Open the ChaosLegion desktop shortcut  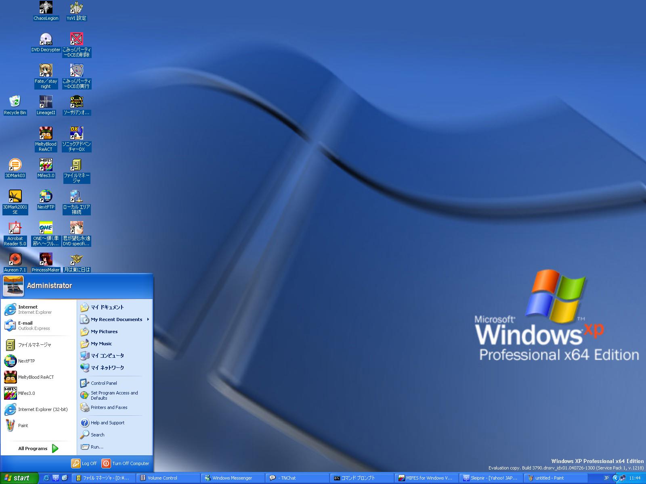(46, 8)
